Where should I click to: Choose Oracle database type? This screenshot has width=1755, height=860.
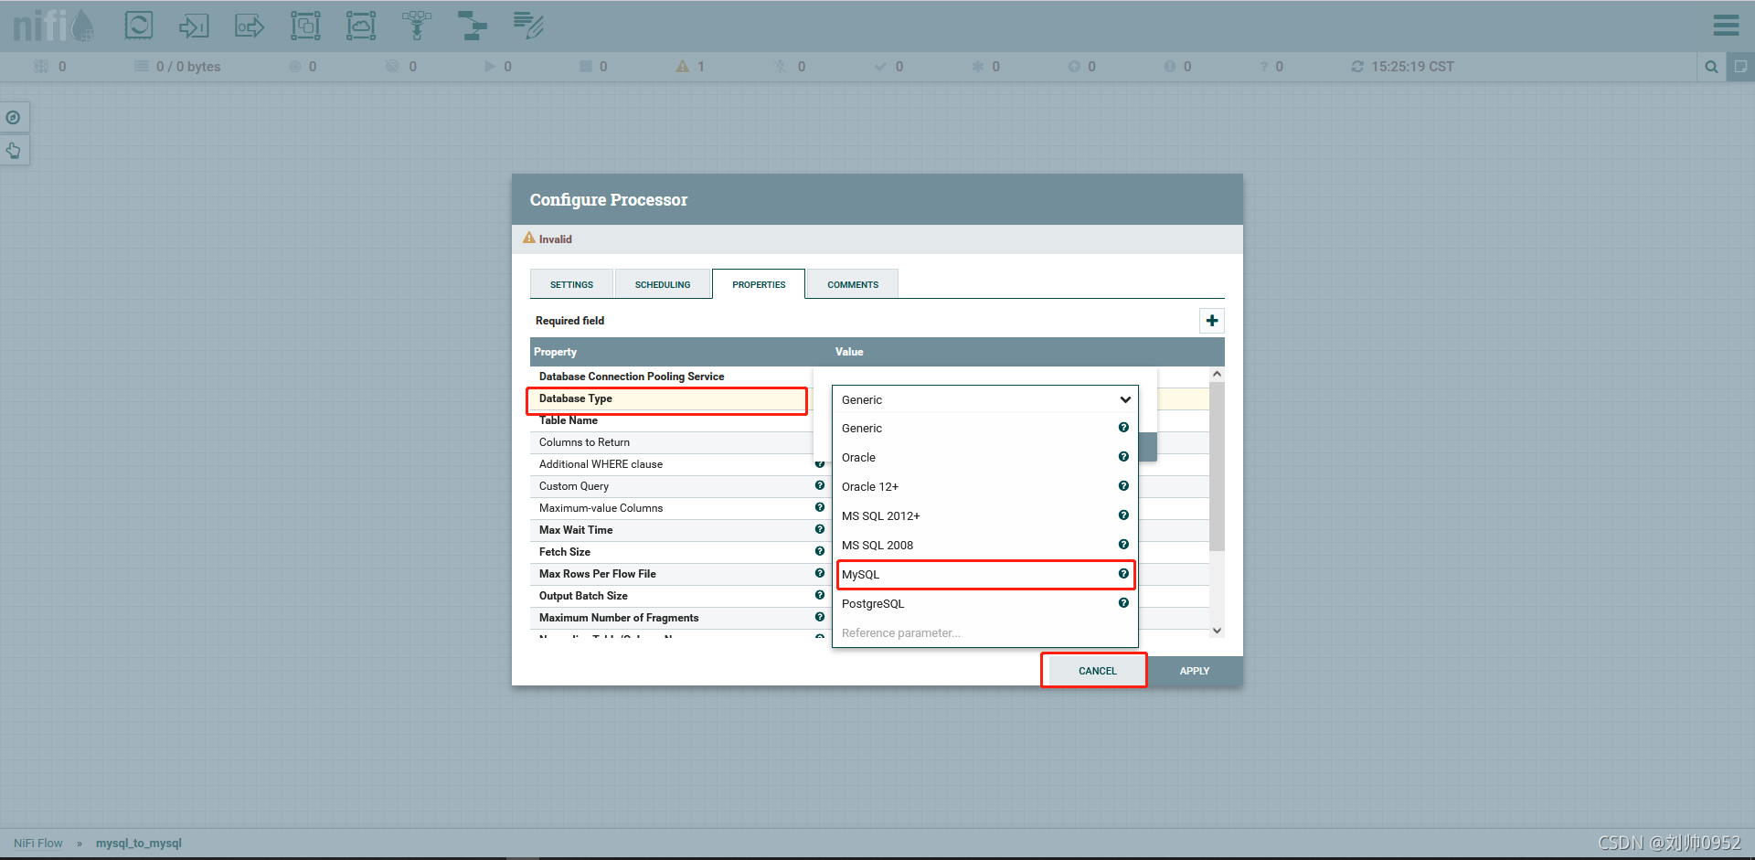click(985, 457)
